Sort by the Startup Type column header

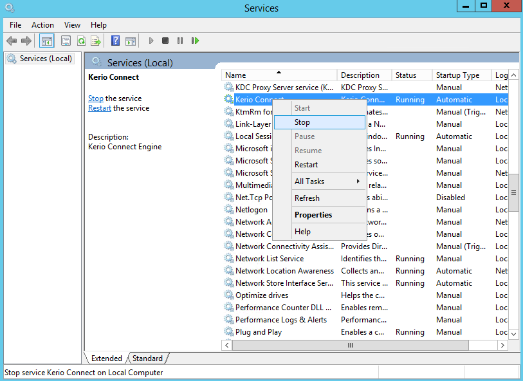pos(457,75)
